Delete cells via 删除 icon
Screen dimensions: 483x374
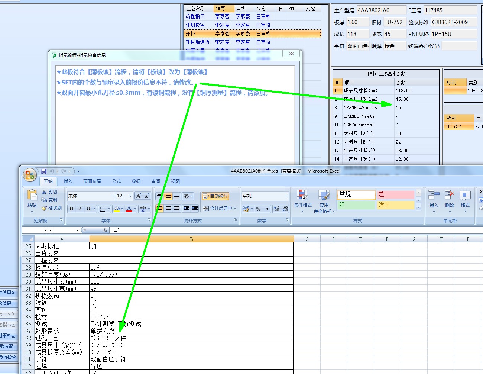450,201
